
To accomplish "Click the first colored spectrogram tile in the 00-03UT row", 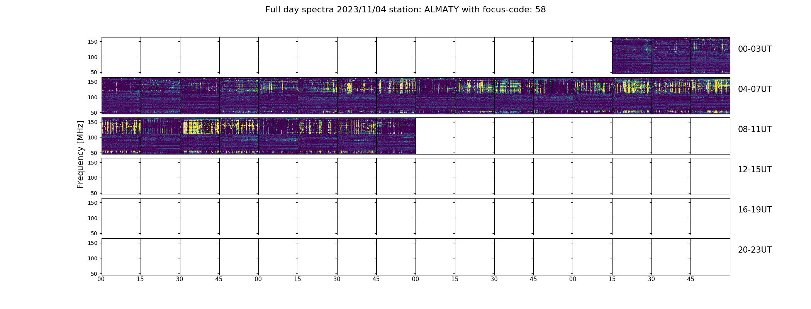I will [632, 56].
